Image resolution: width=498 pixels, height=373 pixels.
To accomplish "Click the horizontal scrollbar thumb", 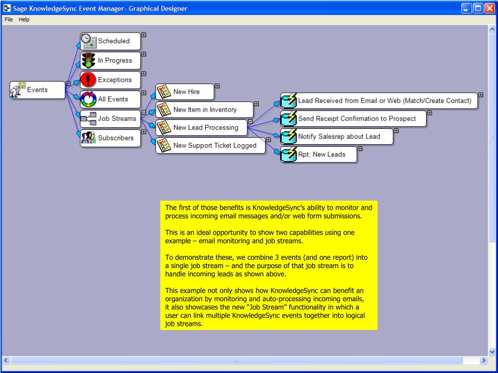I will click(237, 360).
